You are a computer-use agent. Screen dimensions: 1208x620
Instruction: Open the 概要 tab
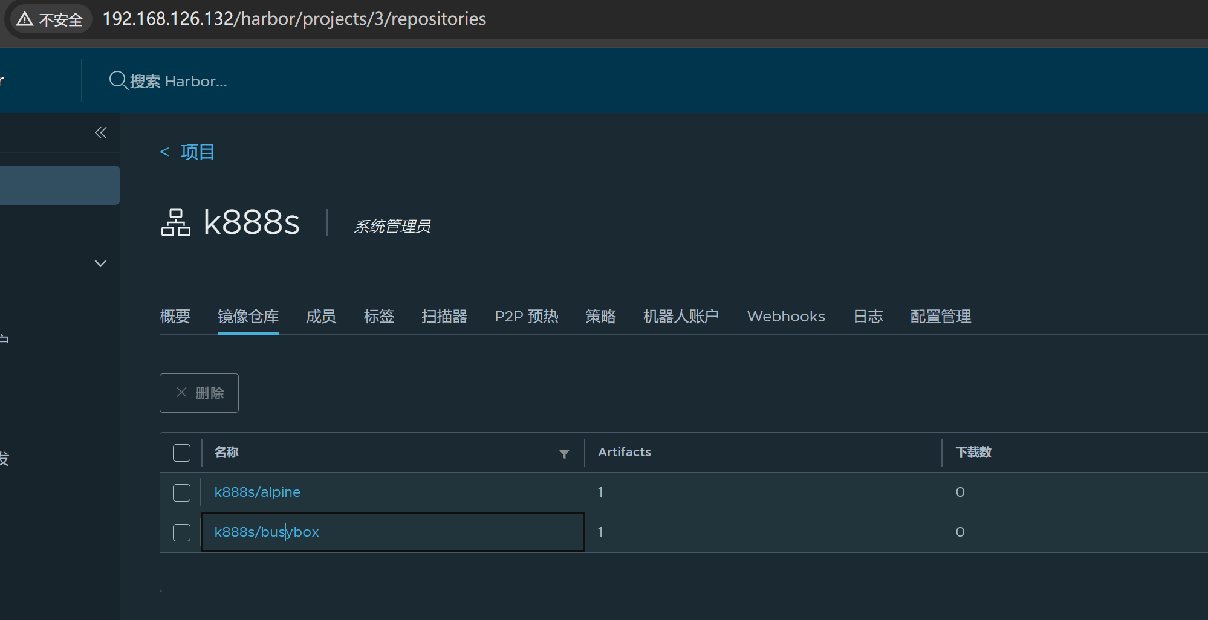(x=175, y=317)
